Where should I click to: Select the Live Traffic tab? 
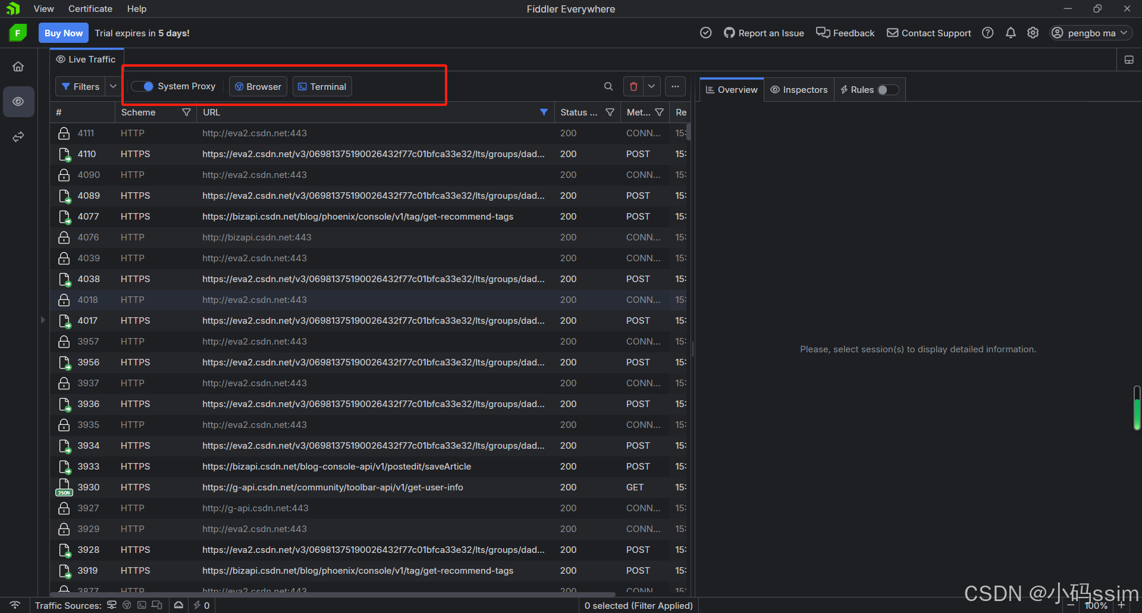pyautogui.click(x=86, y=60)
